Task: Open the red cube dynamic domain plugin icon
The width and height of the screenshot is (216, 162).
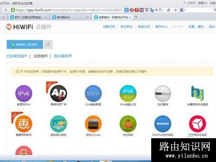Action: pyautogui.click(x=197, y=124)
